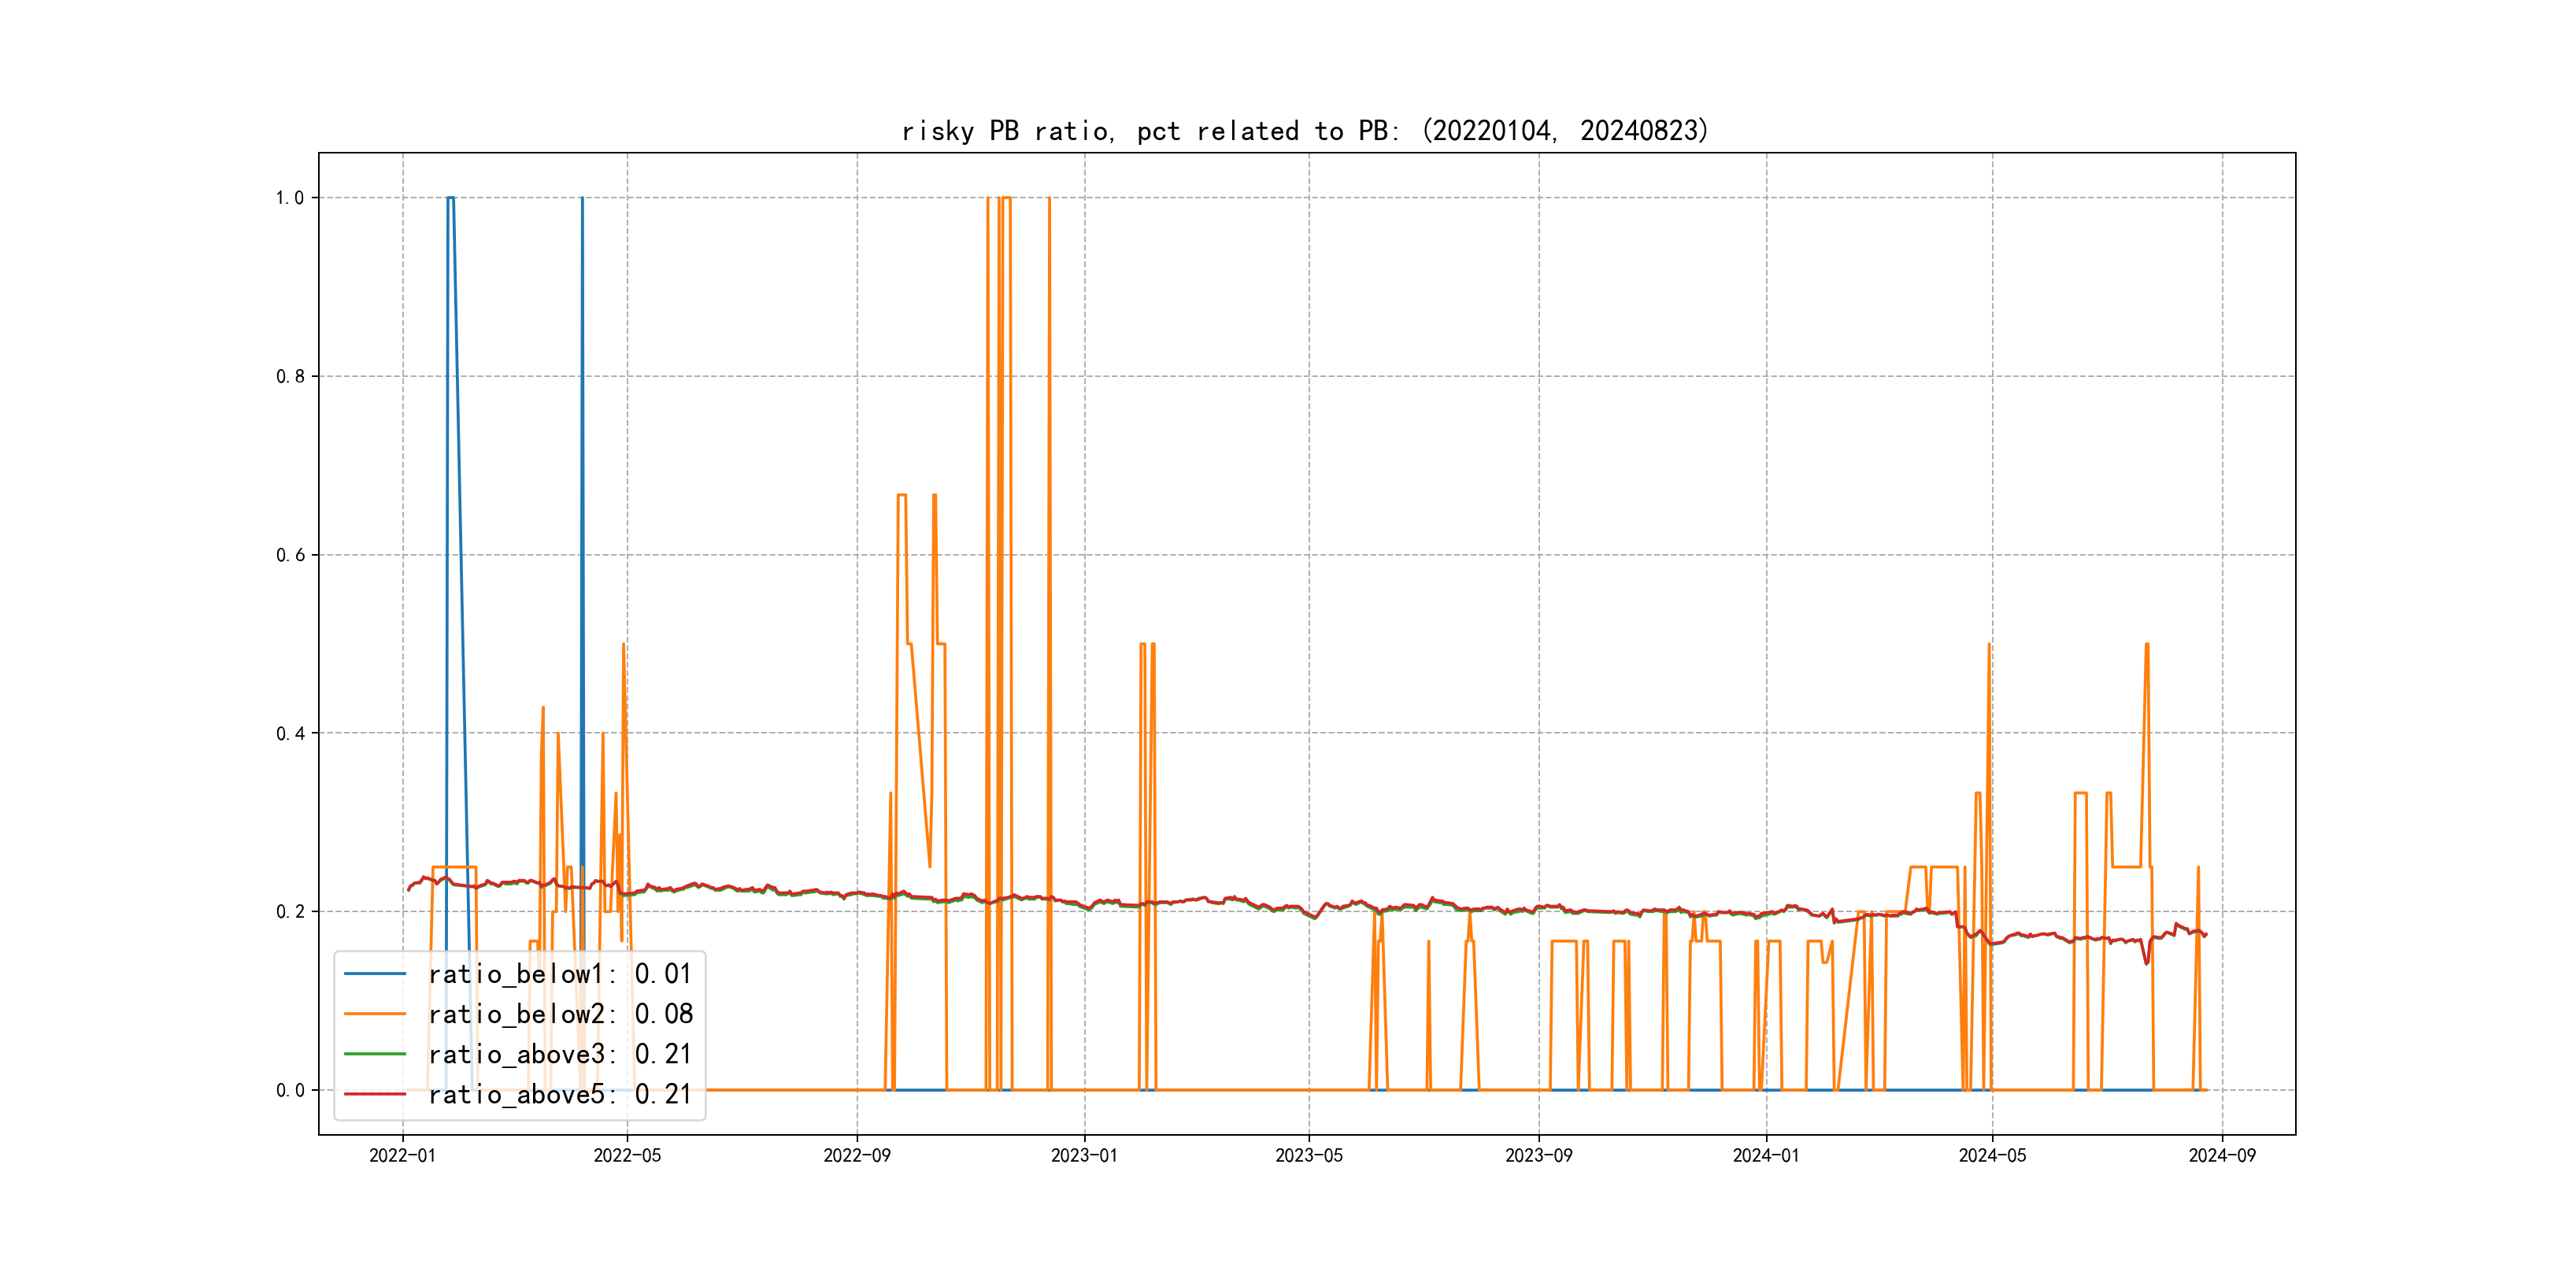Click the blue line swatch in legend
Viewport: 2551px width, 1275px height.
click(376, 974)
